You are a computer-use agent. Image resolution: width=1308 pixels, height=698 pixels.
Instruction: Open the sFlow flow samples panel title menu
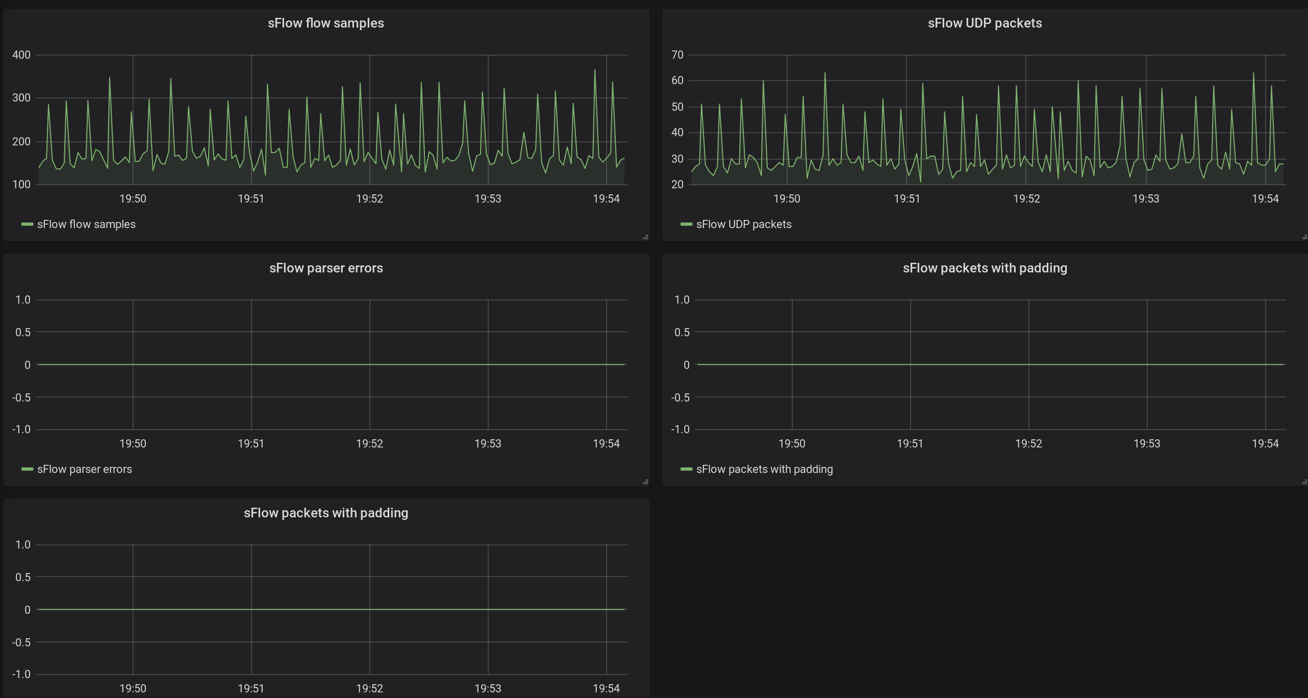325,23
